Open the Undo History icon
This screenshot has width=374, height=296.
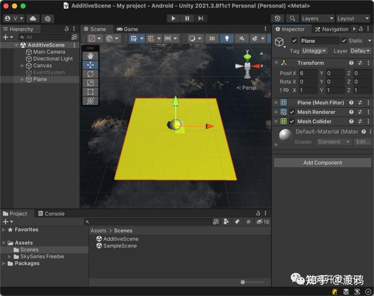click(277, 18)
